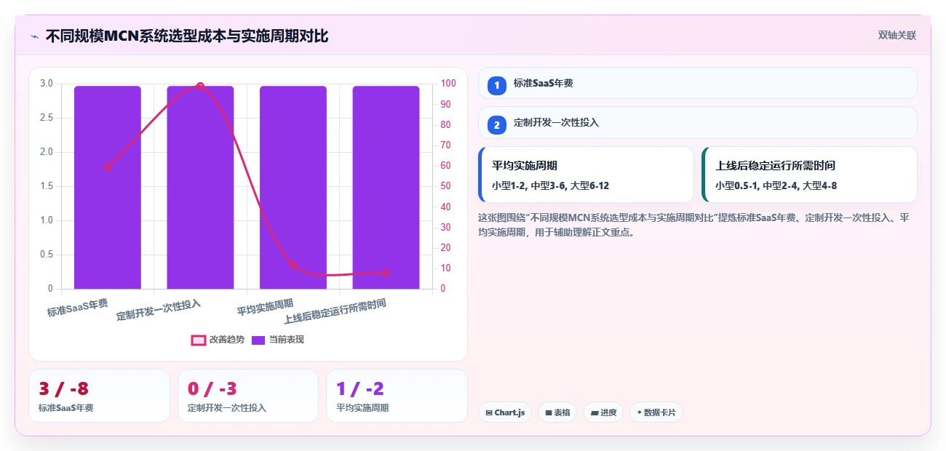Select the 上线后稳定运行所需时间 purple bar

(386, 187)
